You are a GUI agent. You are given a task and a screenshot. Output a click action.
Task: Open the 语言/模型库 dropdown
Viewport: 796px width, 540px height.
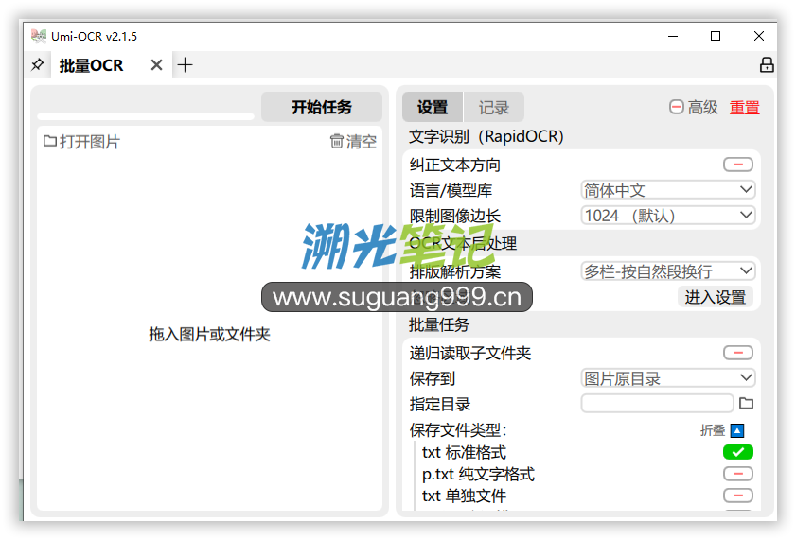click(x=668, y=190)
